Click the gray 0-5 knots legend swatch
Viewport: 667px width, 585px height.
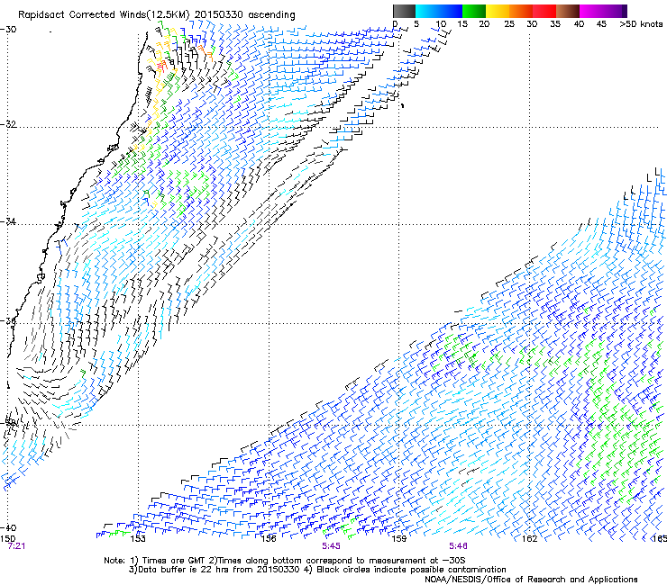404,11
